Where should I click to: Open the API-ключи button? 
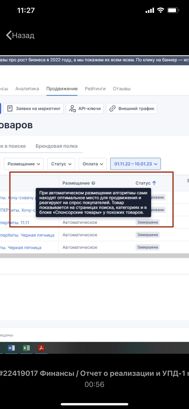pos(85,109)
